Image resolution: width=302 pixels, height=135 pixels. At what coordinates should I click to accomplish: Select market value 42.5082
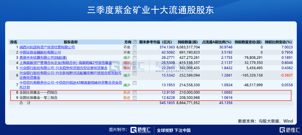pos(168,52)
